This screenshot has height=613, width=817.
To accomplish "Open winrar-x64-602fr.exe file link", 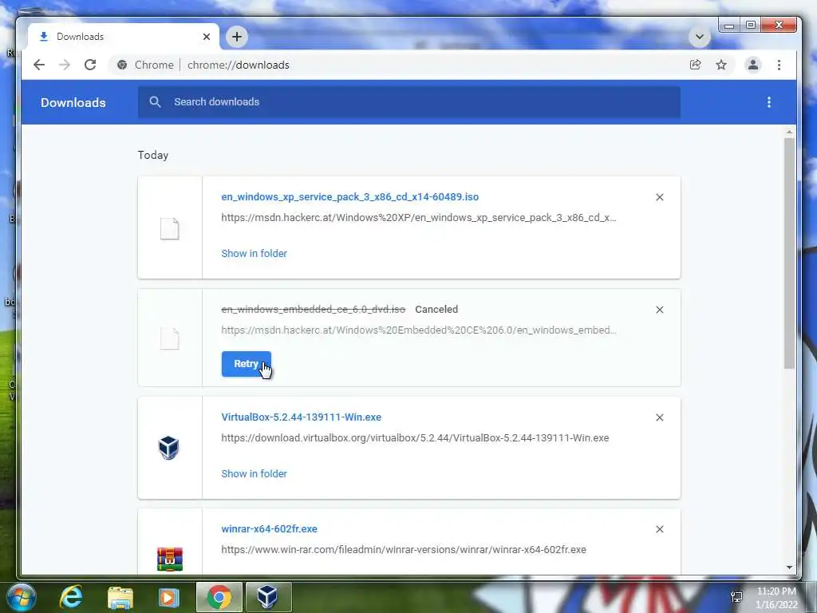I will (270, 528).
